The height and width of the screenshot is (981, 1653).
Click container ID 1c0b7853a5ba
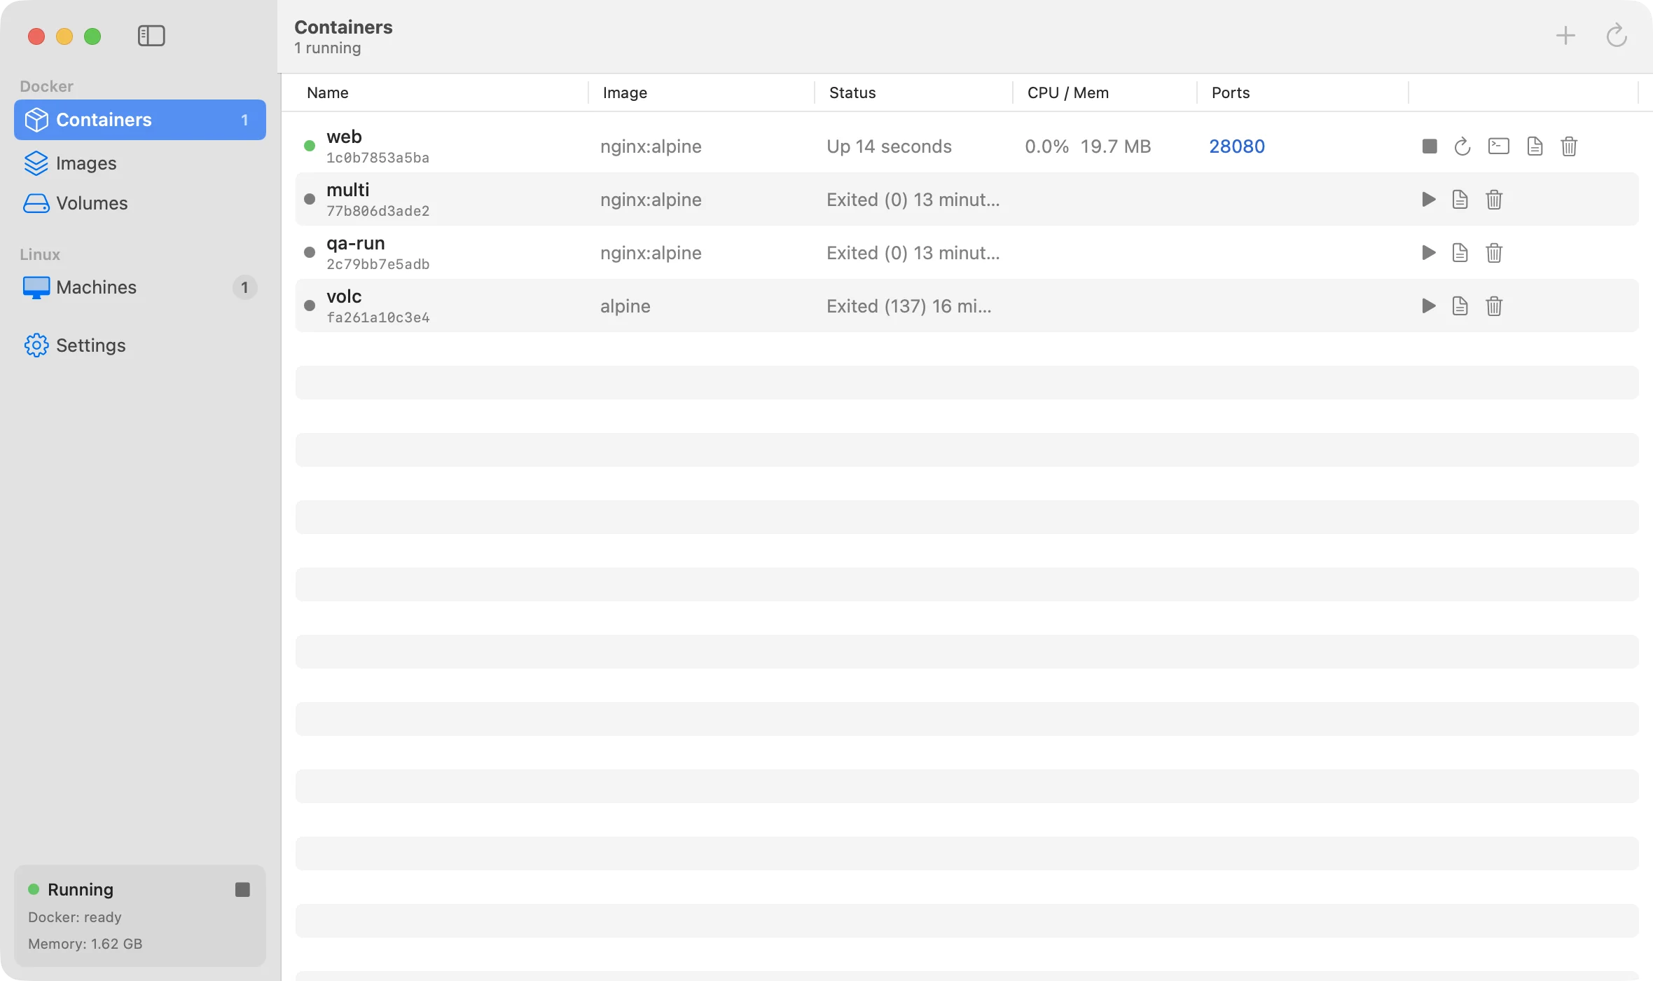coord(378,158)
